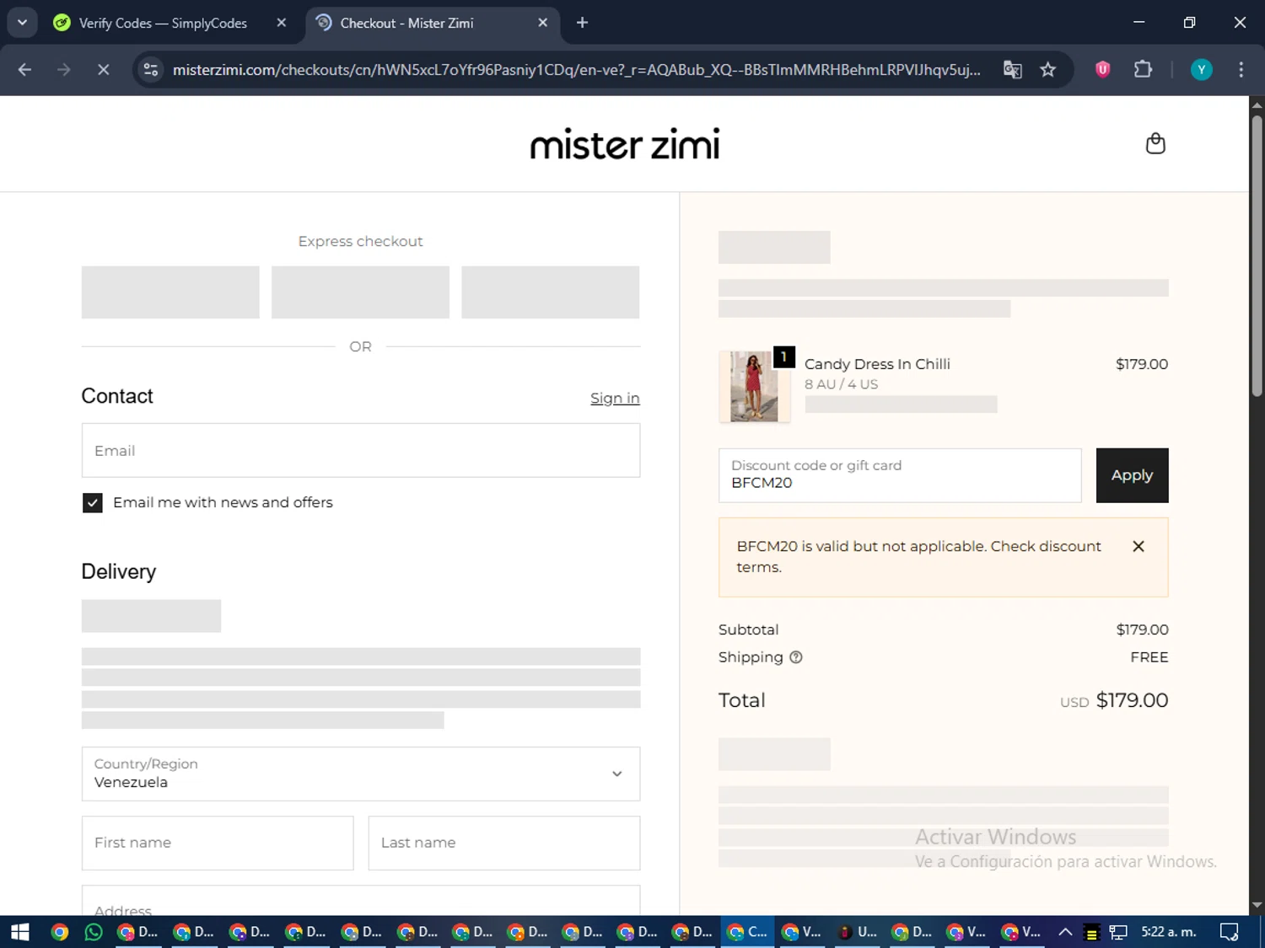Viewport: 1265px width, 948px height.
Task: Click the scrollbar up arrow
Action: click(x=1257, y=105)
